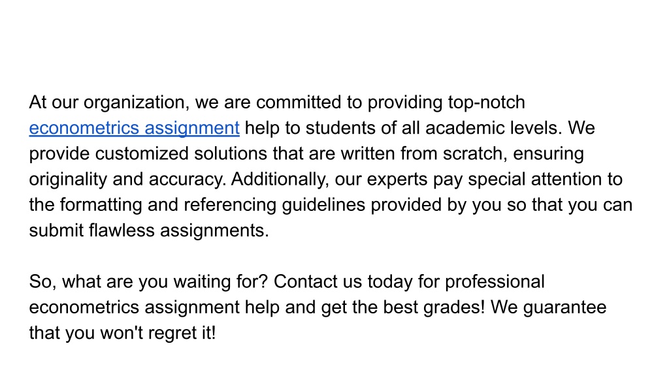Click the word 'flawless' in the last line of paragraph one

click(x=122, y=230)
